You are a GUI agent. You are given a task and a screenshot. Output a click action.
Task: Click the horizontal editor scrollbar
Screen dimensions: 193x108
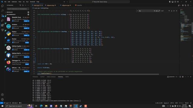tap(98, 74)
